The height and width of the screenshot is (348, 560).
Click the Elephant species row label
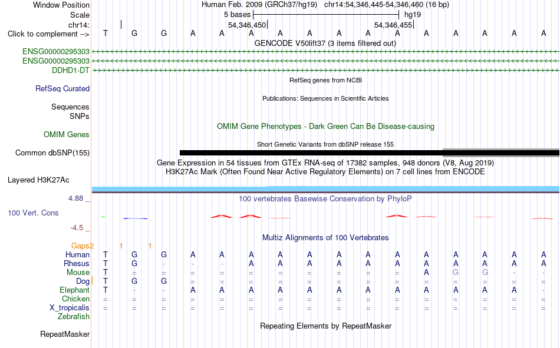75,290
